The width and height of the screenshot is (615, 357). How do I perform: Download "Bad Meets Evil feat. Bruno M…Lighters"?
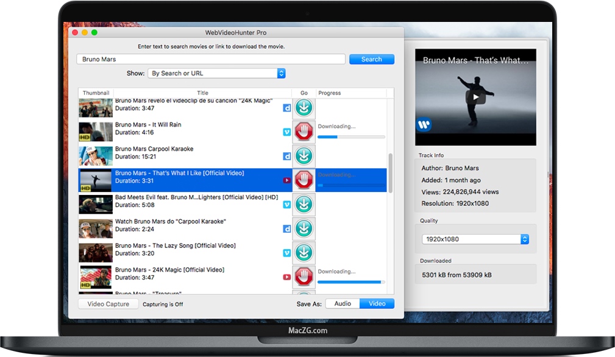[x=304, y=204]
